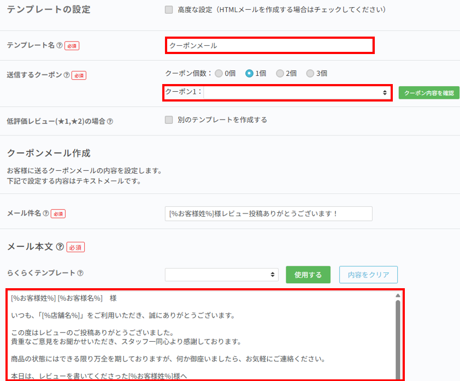The width and height of the screenshot is (460, 381).
Task: Enable the 高度な設定 checkbox
Action: pyautogui.click(x=169, y=10)
